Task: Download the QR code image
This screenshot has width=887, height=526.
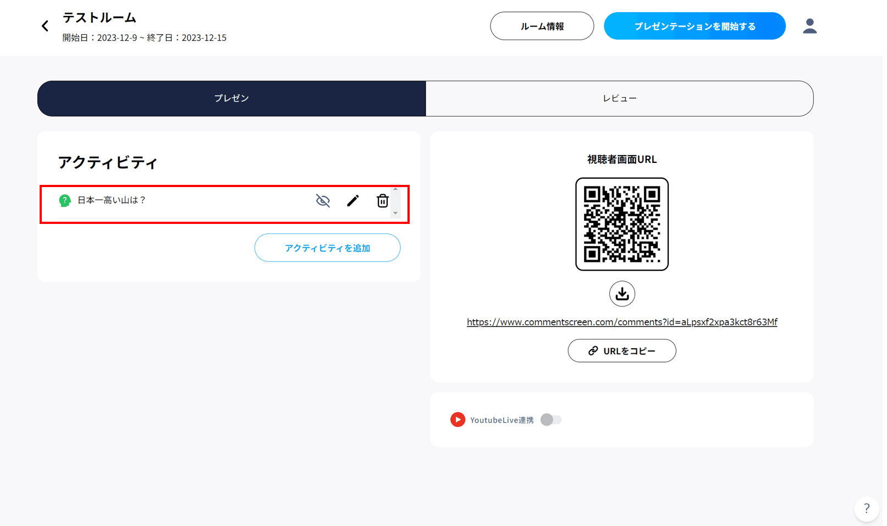Action: pyautogui.click(x=622, y=294)
